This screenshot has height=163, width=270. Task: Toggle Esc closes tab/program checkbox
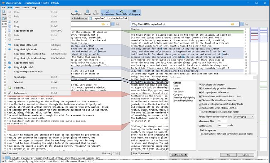(x=200, y=84)
